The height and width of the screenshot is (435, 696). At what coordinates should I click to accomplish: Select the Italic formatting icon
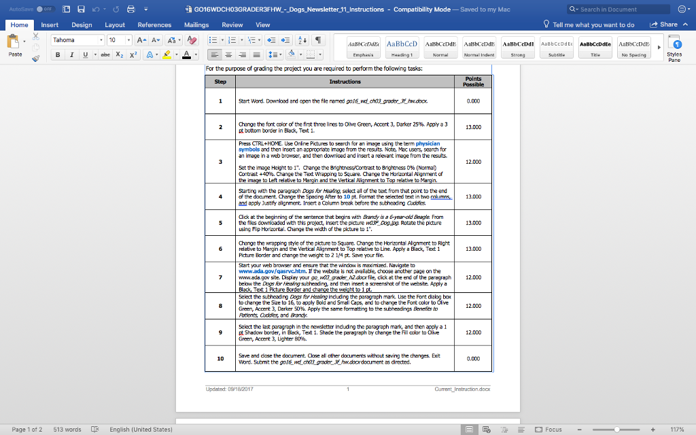click(71, 54)
